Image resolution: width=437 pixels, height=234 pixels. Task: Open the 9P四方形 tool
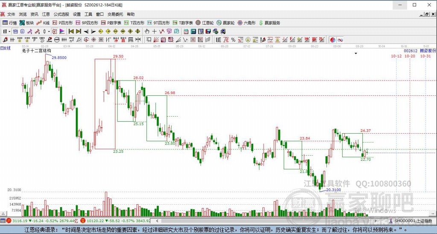pos(87,23)
